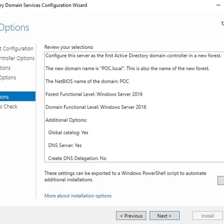Click the 'POC.local' domain name line
Screen dimensions: 224x224
pos(127,68)
